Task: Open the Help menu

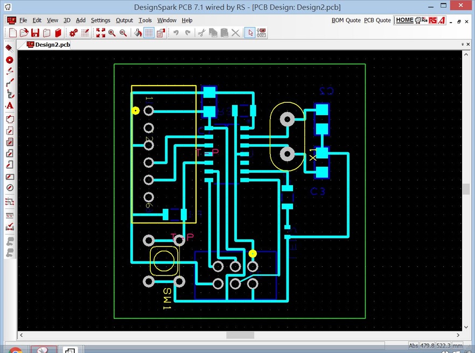Action: (187, 20)
